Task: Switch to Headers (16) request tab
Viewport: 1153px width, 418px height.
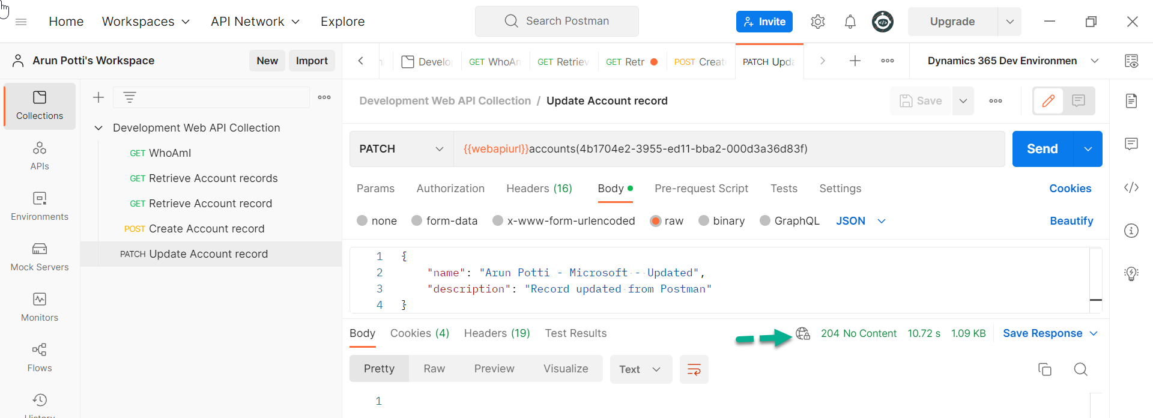Action: [539, 189]
